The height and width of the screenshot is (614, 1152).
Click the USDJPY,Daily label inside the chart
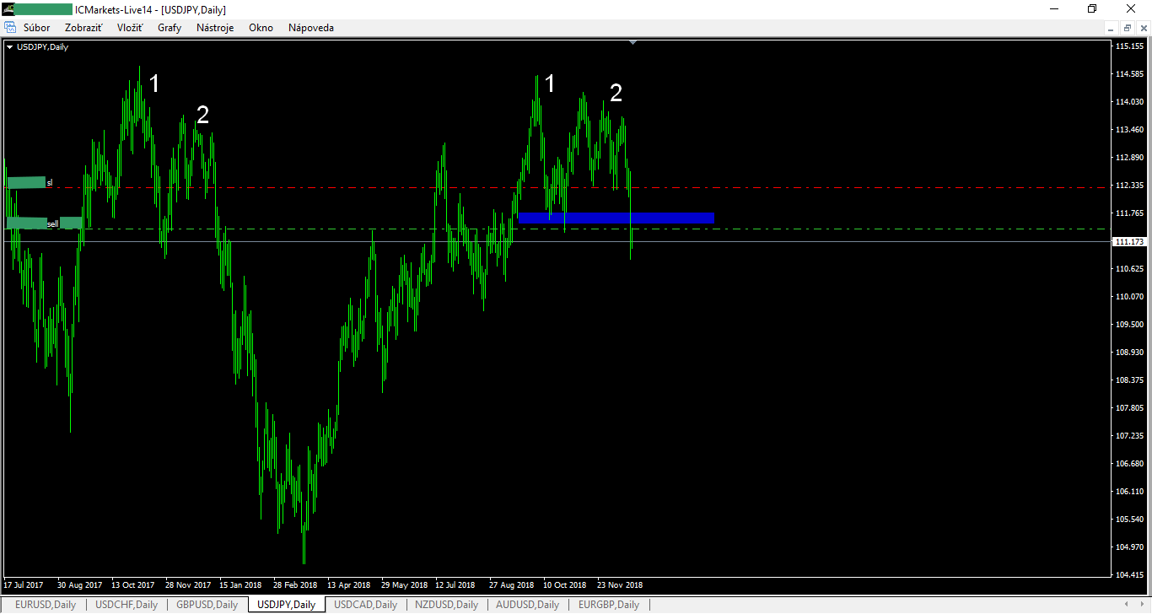point(42,47)
